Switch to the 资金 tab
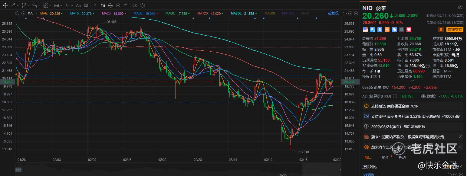The image size is (467, 176). pos(385,157)
